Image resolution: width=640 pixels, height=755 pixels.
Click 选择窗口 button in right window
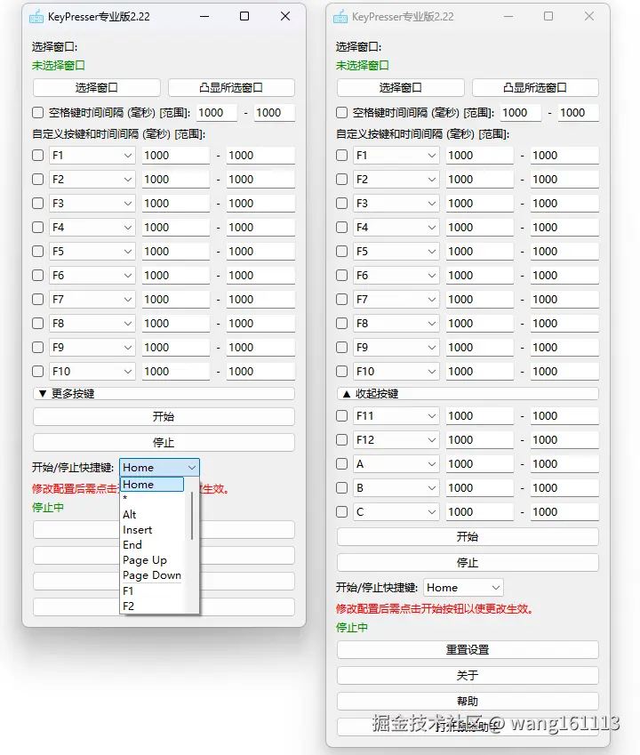click(401, 88)
